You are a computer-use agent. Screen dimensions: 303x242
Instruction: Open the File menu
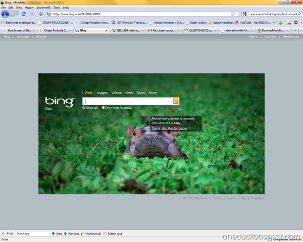(4, 8)
